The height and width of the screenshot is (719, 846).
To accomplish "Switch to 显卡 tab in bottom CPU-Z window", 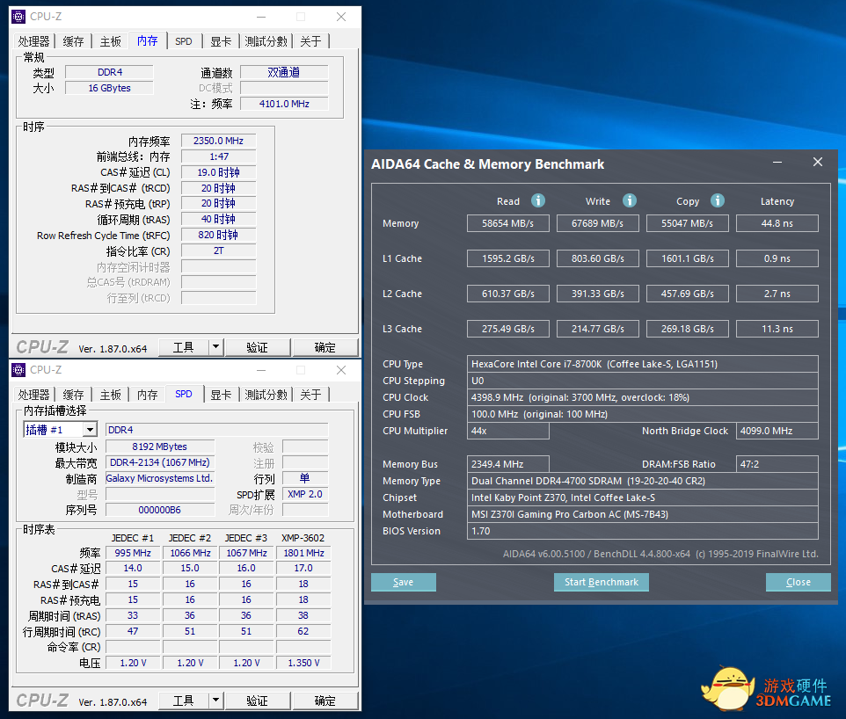I will point(221,395).
